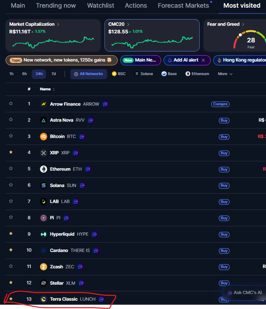Select the 24h timeframe
Screen dimensions: 266x309
pos(39,74)
